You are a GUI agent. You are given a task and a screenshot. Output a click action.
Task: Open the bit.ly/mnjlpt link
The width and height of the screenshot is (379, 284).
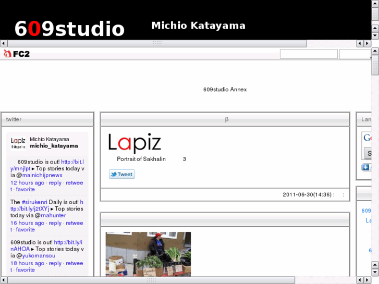point(47,165)
